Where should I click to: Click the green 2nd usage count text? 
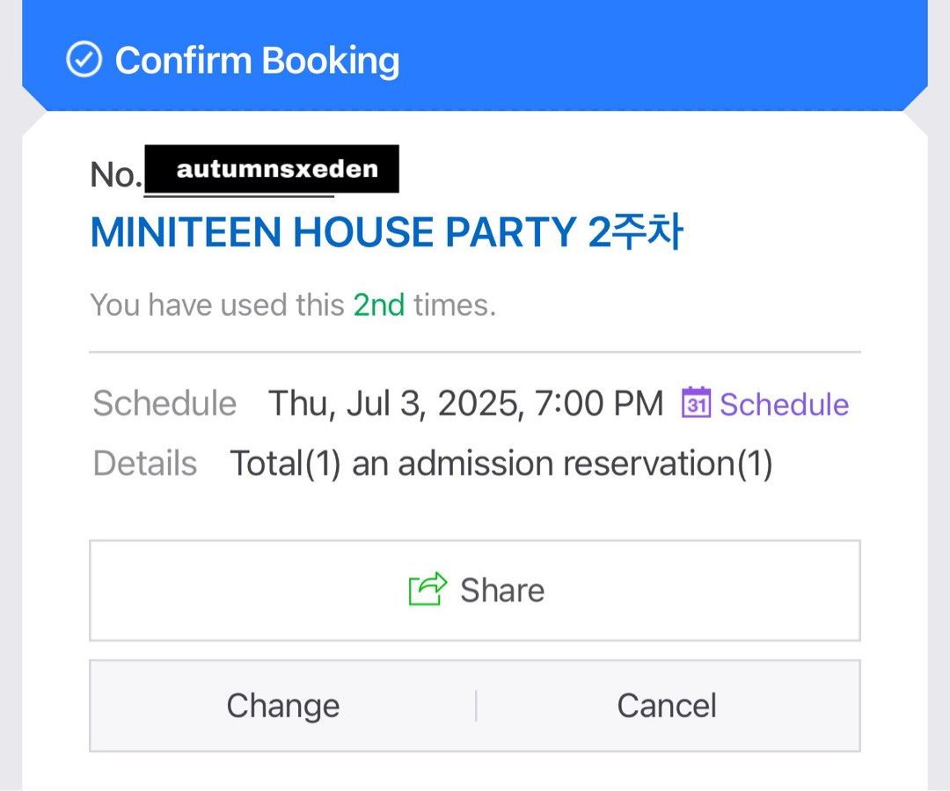tap(377, 304)
